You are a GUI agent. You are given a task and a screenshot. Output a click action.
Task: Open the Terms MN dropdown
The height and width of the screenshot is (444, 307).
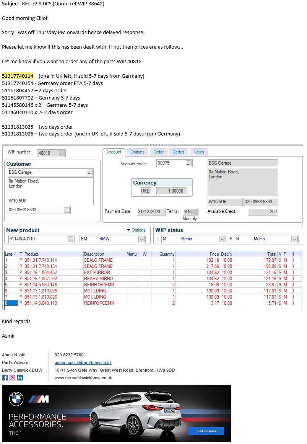click(195, 212)
